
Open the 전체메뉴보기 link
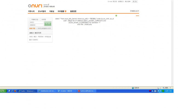pos(134,11)
